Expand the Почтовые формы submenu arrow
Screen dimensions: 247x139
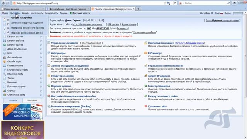(41, 86)
